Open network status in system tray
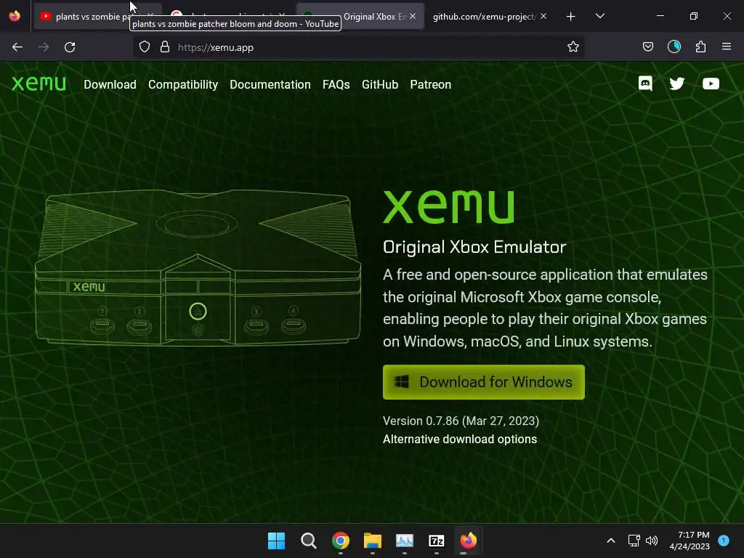The width and height of the screenshot is (744, 558). 634,541
